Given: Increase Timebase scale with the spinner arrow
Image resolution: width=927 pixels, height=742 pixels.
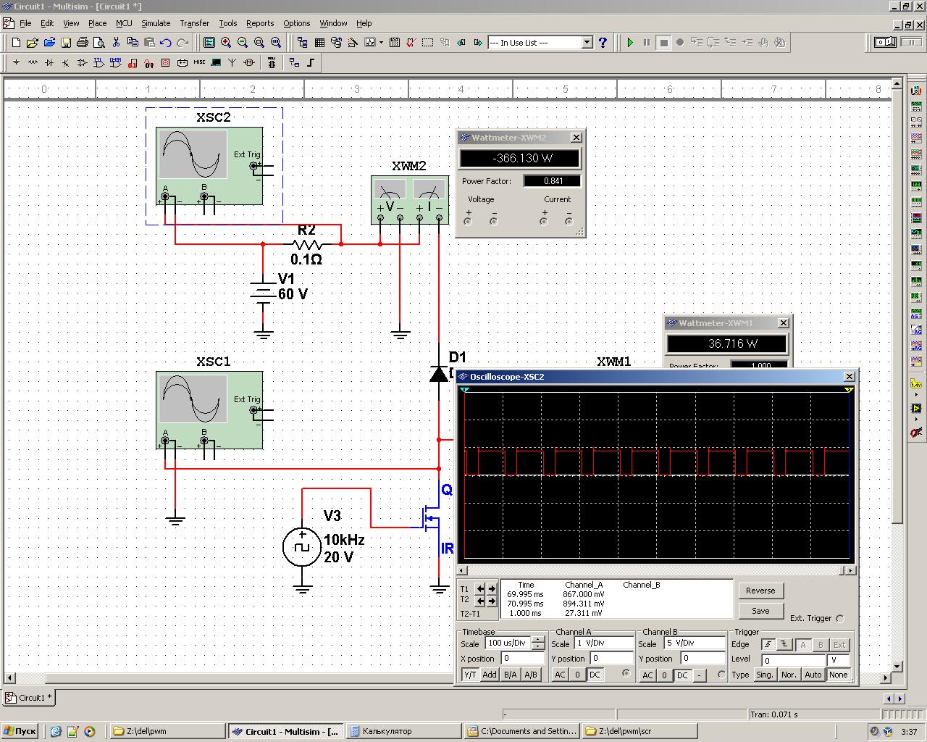Looking at the screenshot, I should [x=538, y=640].
